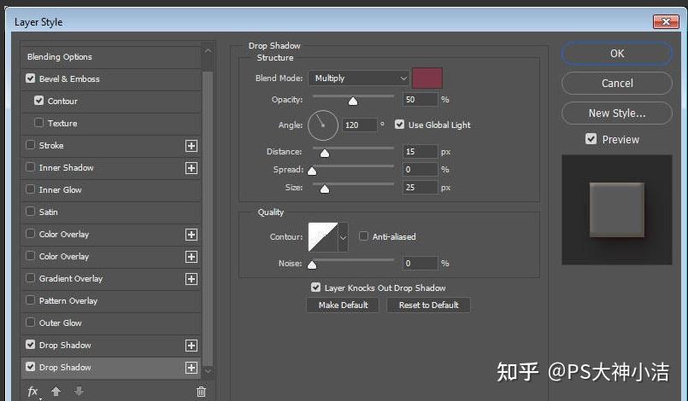
Task: Select the Gradient Overlay row label
Action: coord(71,279)
